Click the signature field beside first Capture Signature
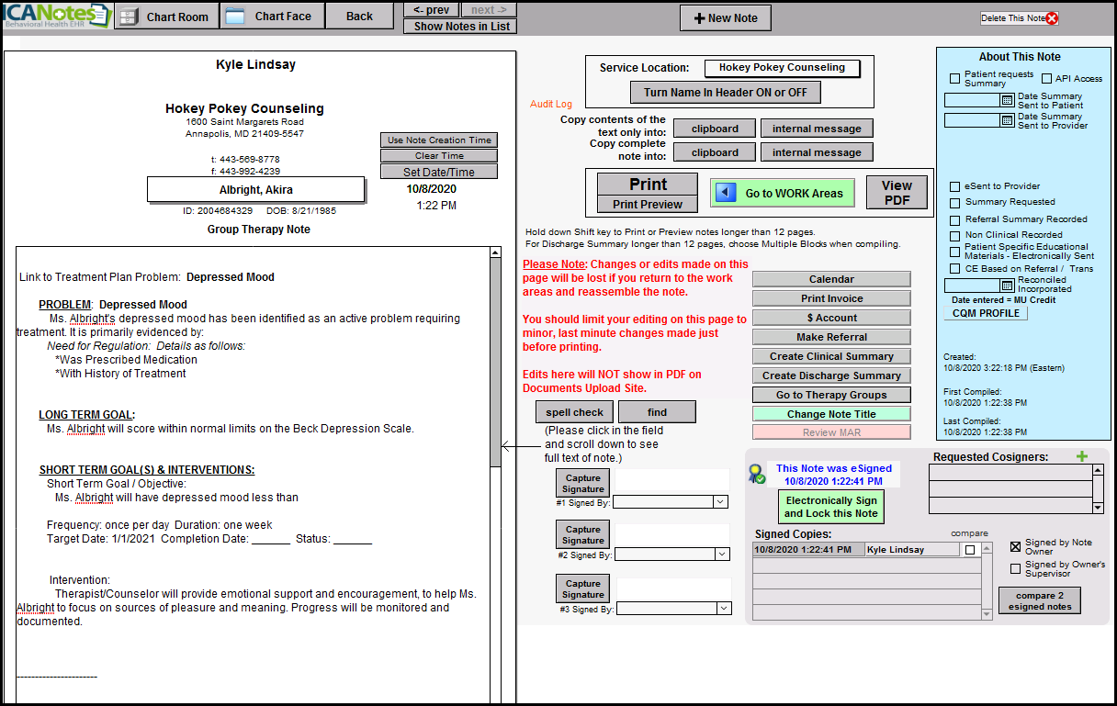The image size is (1117, 706). [671, 479]
